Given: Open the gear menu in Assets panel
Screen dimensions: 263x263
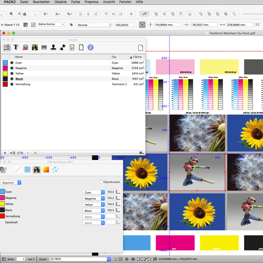Looking at the screenshot, I should (141, 153).
